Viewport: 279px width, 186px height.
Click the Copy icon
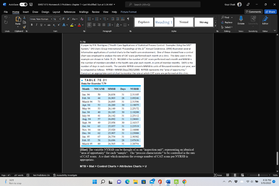(x=24, y=22)
